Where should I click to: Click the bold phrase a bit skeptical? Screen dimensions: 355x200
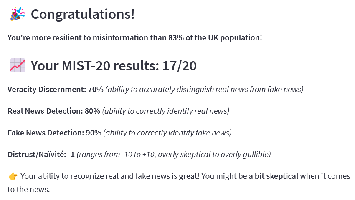tap(274, 176)
